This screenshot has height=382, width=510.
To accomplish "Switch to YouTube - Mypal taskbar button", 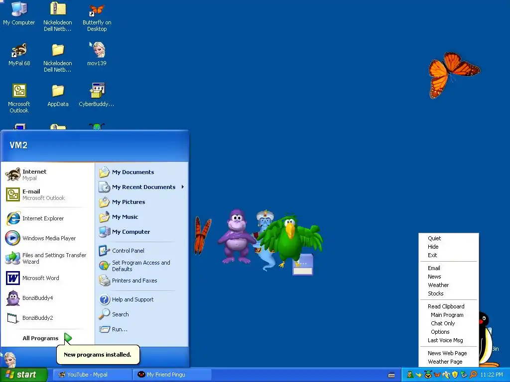I will (x=92, y=375).
